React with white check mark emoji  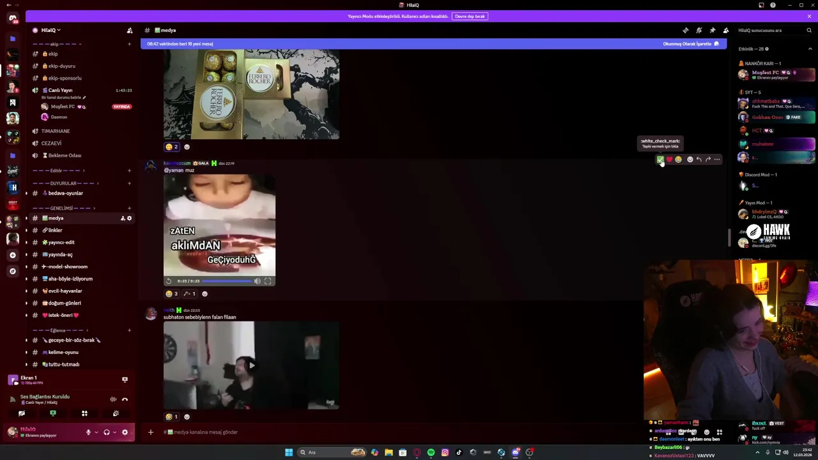point(660,160)
